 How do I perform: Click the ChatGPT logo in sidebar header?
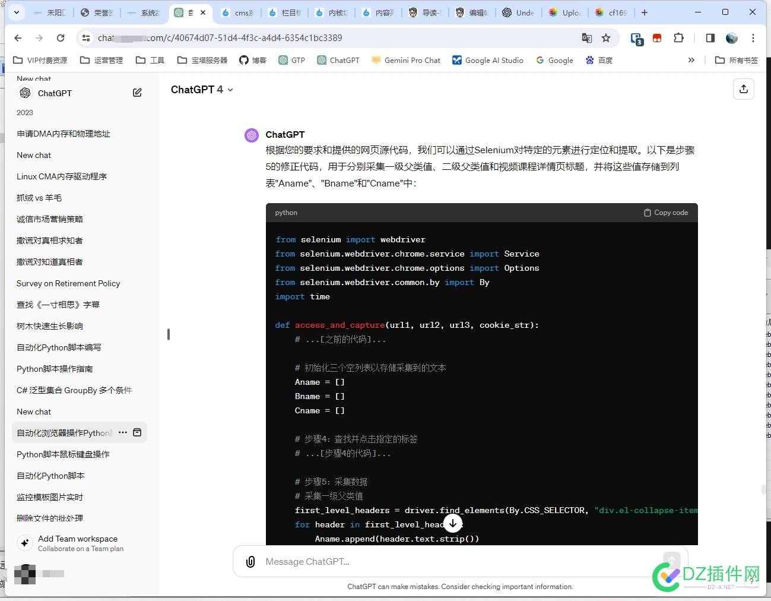pyautogui.click(x=25, y=93)
